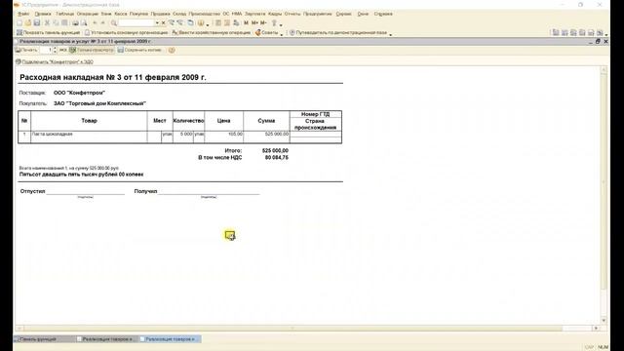Open 'Путеводитель по демонстрационной базе'

point(338,32)
